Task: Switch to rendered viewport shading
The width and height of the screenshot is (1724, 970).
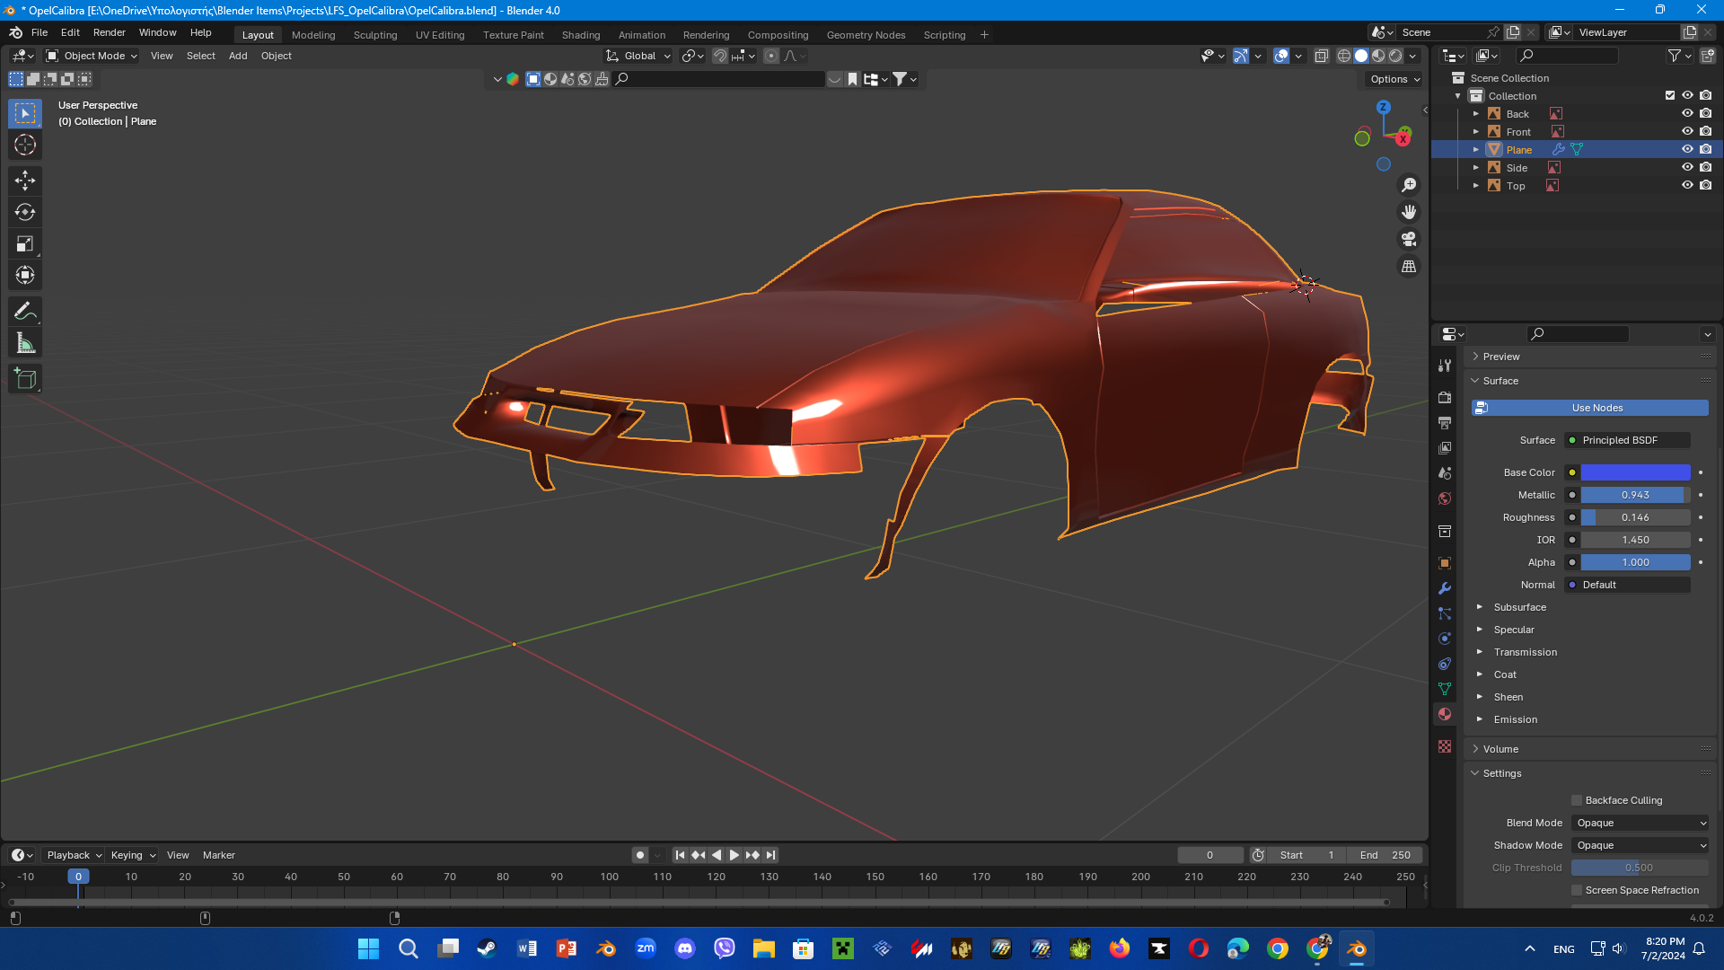Action: [1395, 56]
